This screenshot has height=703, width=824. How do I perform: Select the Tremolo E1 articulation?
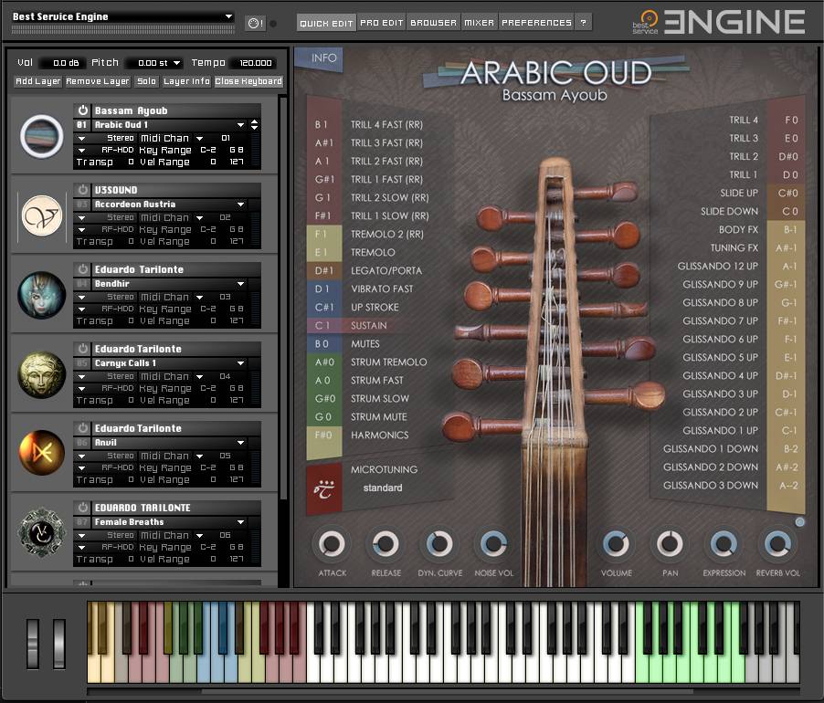click(373, 252)
